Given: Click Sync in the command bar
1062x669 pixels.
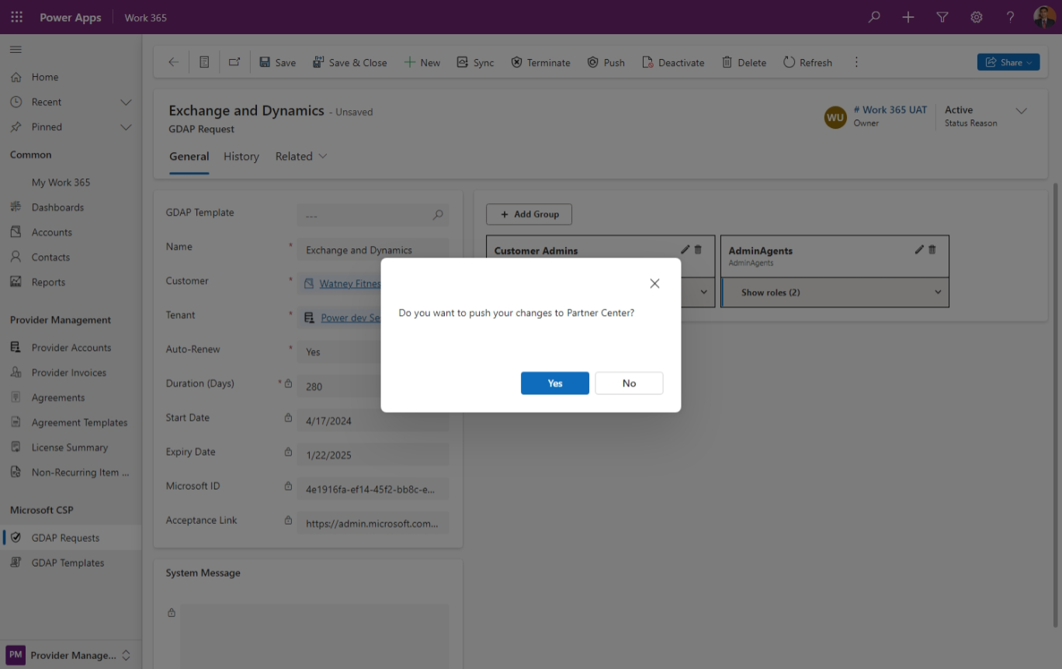Looking at the screenshot, I should pyautogui.click(x=475, y=63).
